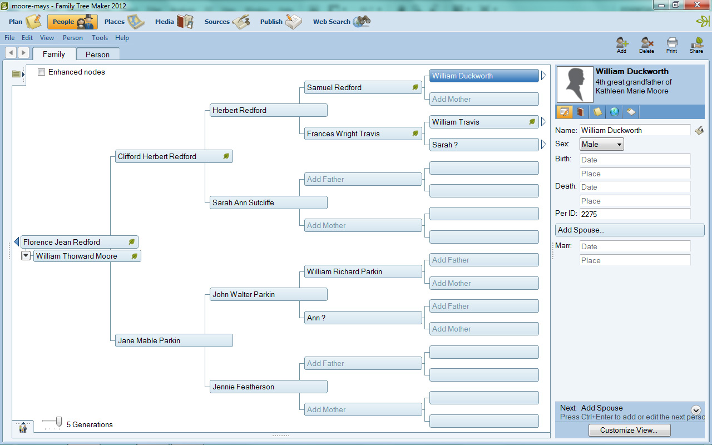Enable the Enhanced nodes checkbox
This screenshot has height=445, width=712.
pyautogui.click(x=42, y=72)
